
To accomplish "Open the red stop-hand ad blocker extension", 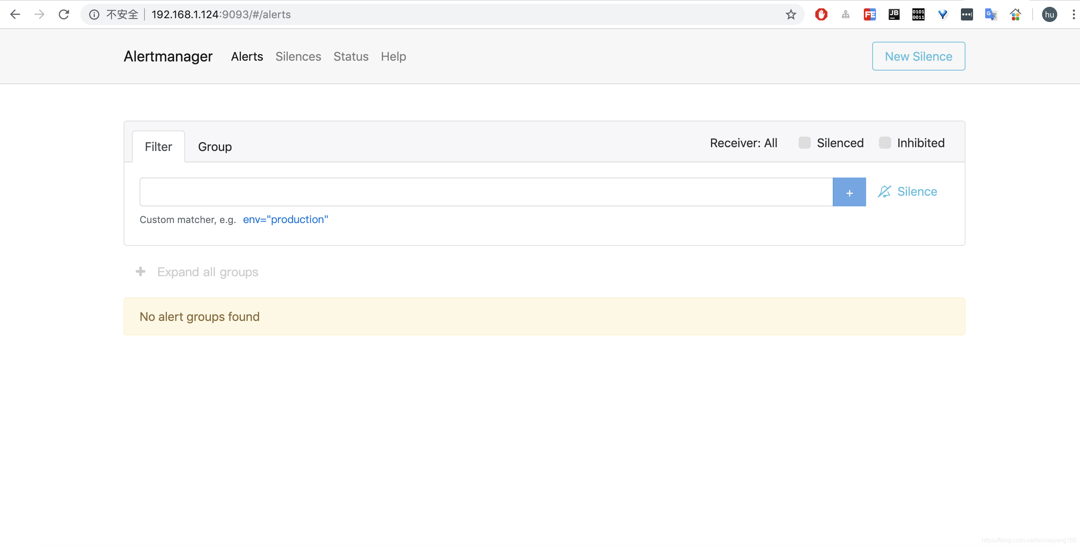I will [x=821, y=15].
